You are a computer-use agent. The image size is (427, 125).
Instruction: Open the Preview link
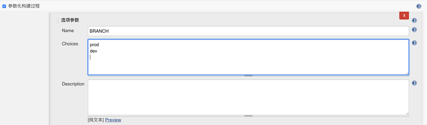point(113,120)
